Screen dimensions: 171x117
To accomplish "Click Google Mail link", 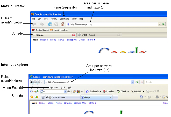I will pyautogui.click(x=80, y=103).
